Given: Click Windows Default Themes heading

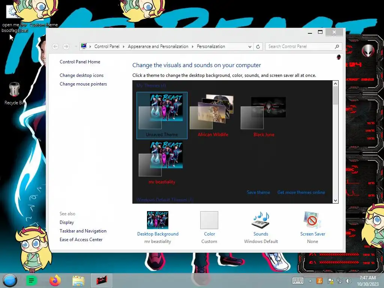Looking at the screenshot, I should [165, 200].
